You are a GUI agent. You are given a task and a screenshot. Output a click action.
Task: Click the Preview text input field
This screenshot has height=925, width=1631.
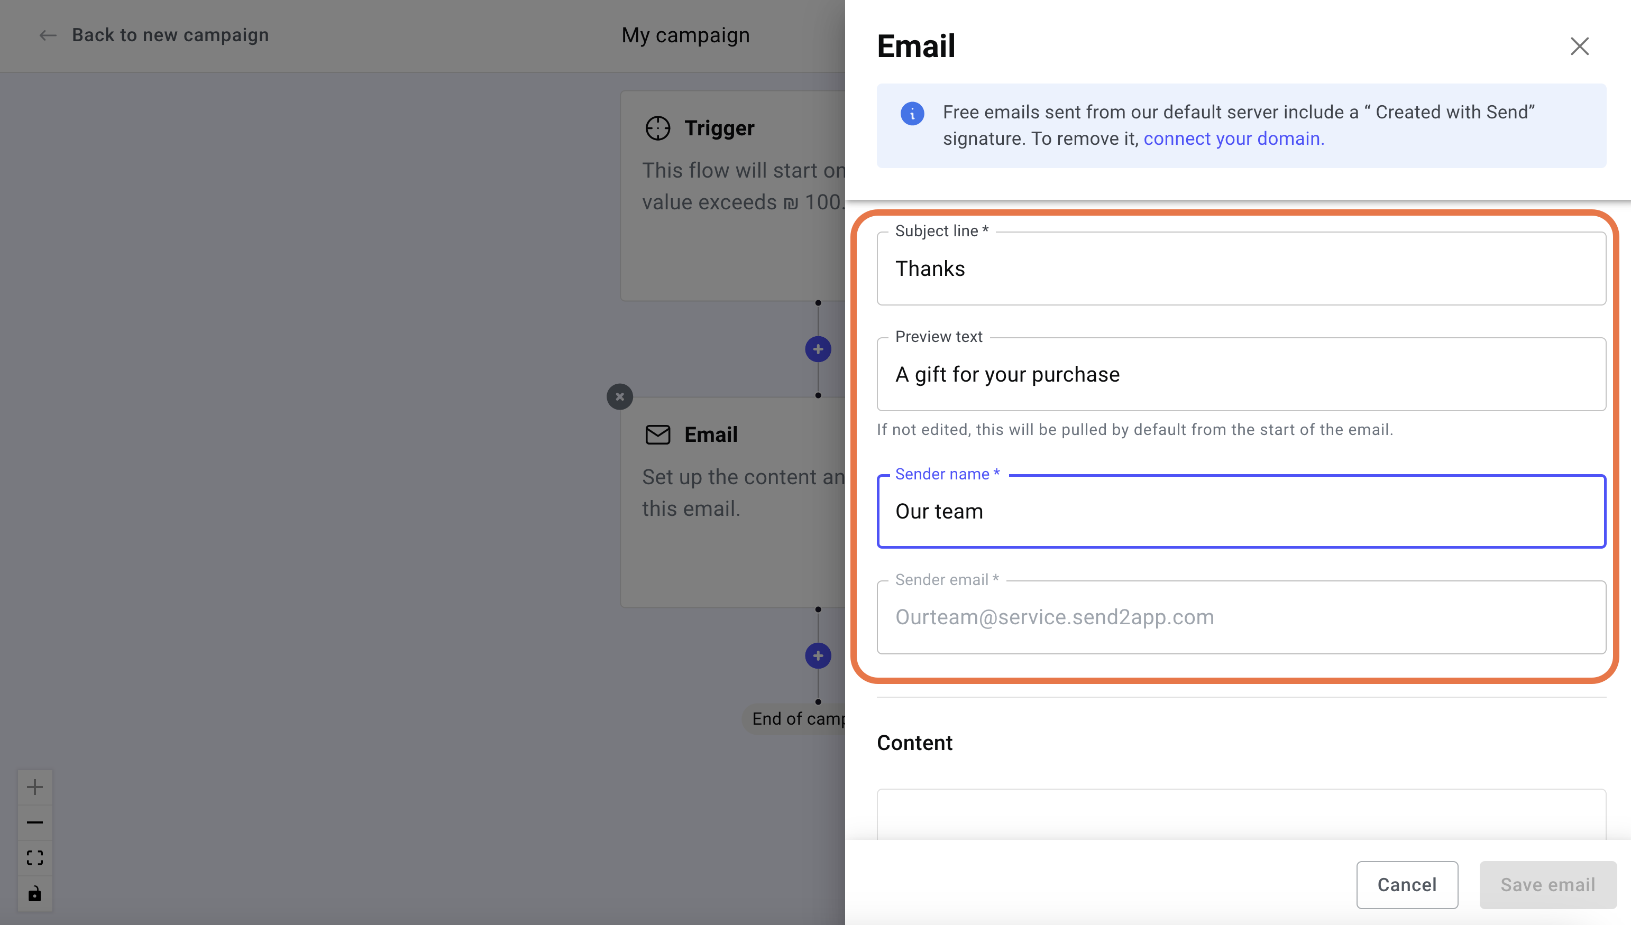[x=1241, y=374]
